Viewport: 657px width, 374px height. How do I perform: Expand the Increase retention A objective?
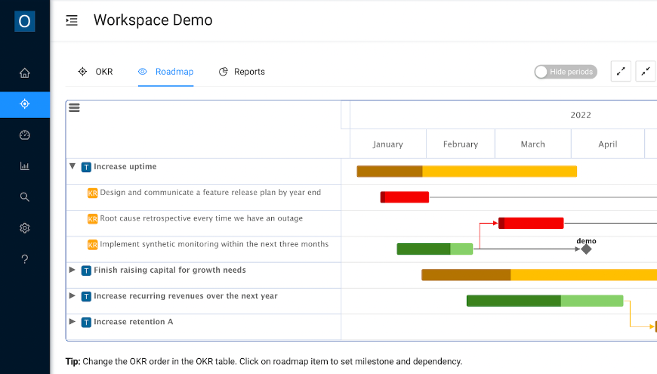(x=72, y=322)
